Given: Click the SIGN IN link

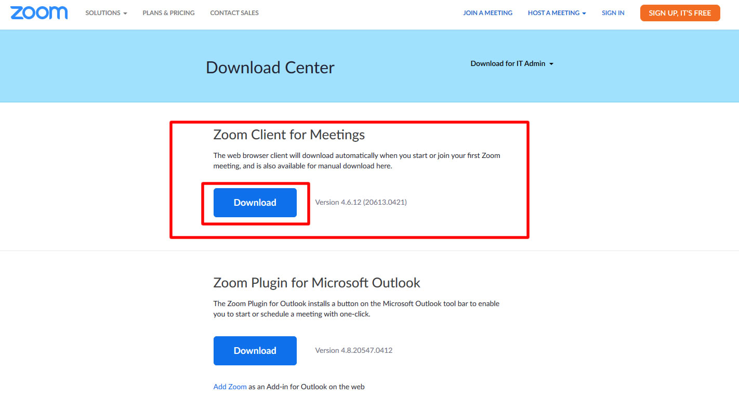Looking at the screenshot, I should click(613, 13).
